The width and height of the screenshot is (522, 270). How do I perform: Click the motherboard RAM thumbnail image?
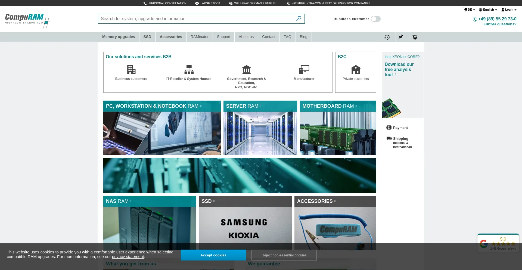coord(338,133)
